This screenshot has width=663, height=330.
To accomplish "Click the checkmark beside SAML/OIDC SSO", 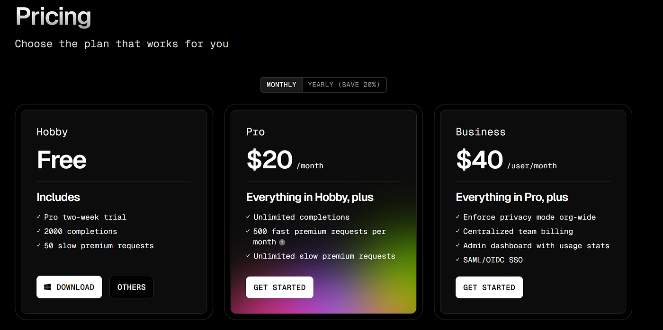I will (457, 260).
